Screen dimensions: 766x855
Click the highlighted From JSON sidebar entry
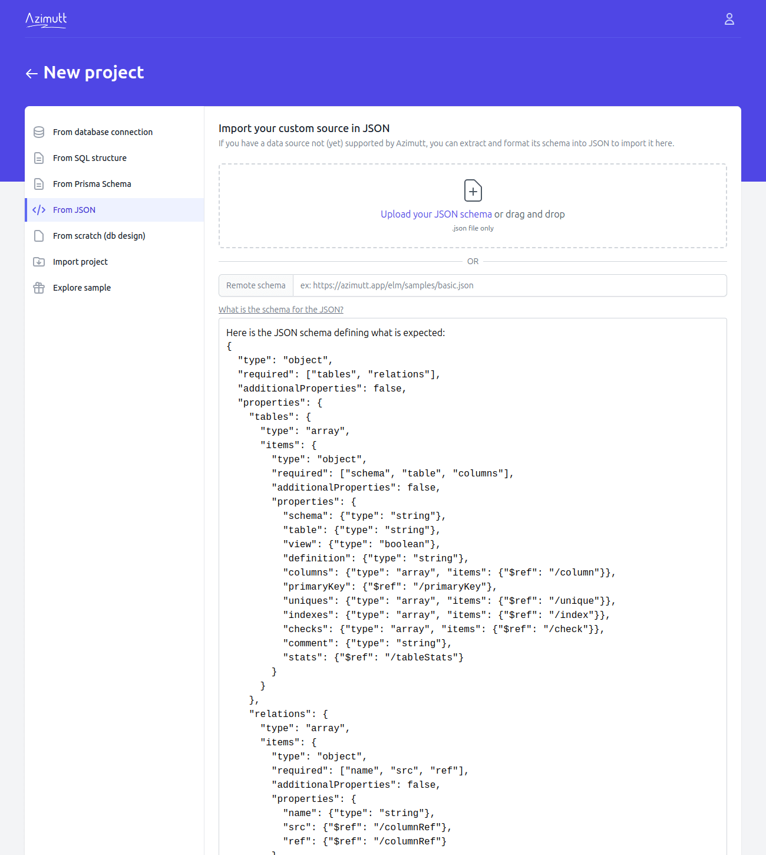[74, 210]
